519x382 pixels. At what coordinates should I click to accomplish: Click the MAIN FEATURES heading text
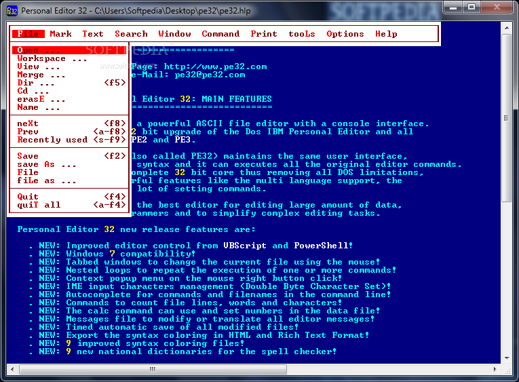click(x=237, y=99)
